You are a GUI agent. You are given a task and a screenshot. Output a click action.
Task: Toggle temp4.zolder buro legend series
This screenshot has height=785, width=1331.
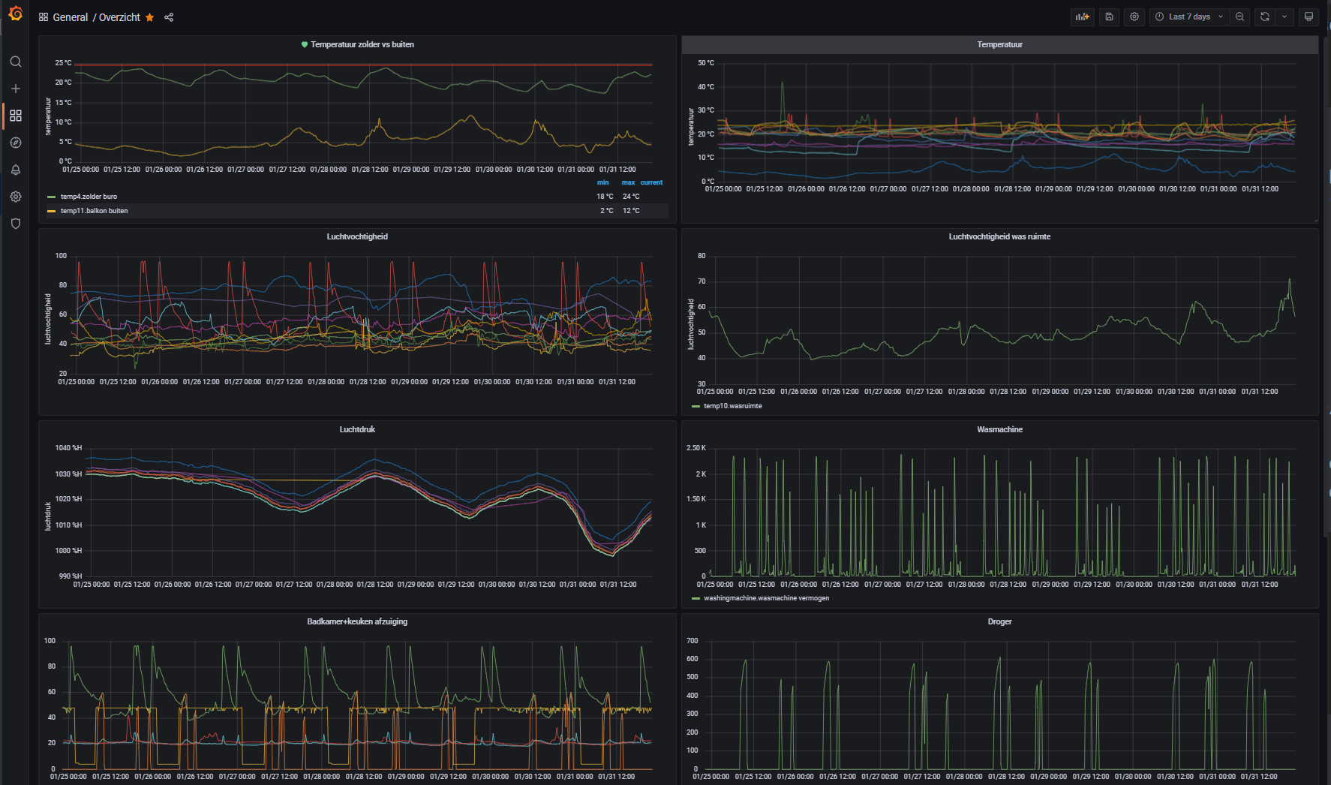[89, 197]
